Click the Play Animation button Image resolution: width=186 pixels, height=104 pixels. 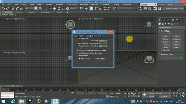click(x=132, y=93)
